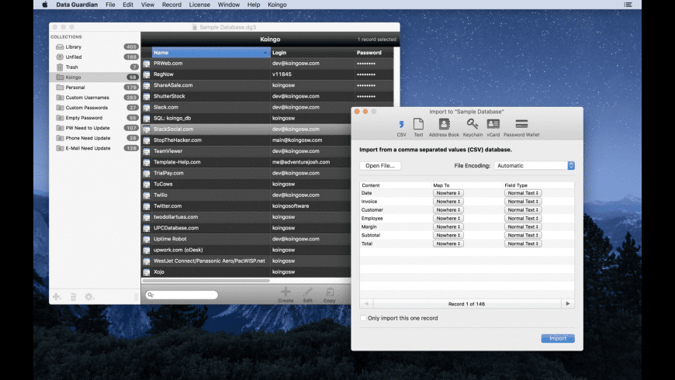
Task: Open the License menu
Action: click(x=199, y=5)
